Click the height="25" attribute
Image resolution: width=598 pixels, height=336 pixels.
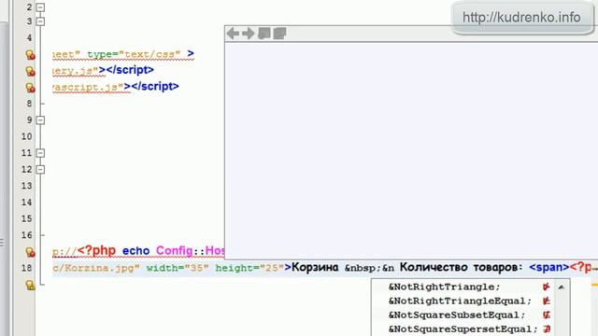coord(249,268)
